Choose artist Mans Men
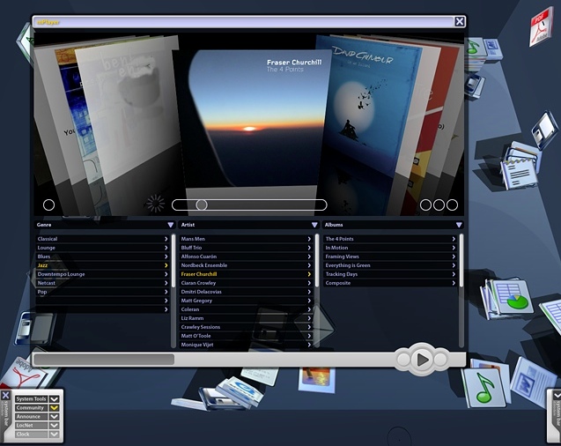Image resolution: width=561 pixels, height=446 pixels. click(x=246, y=239)
